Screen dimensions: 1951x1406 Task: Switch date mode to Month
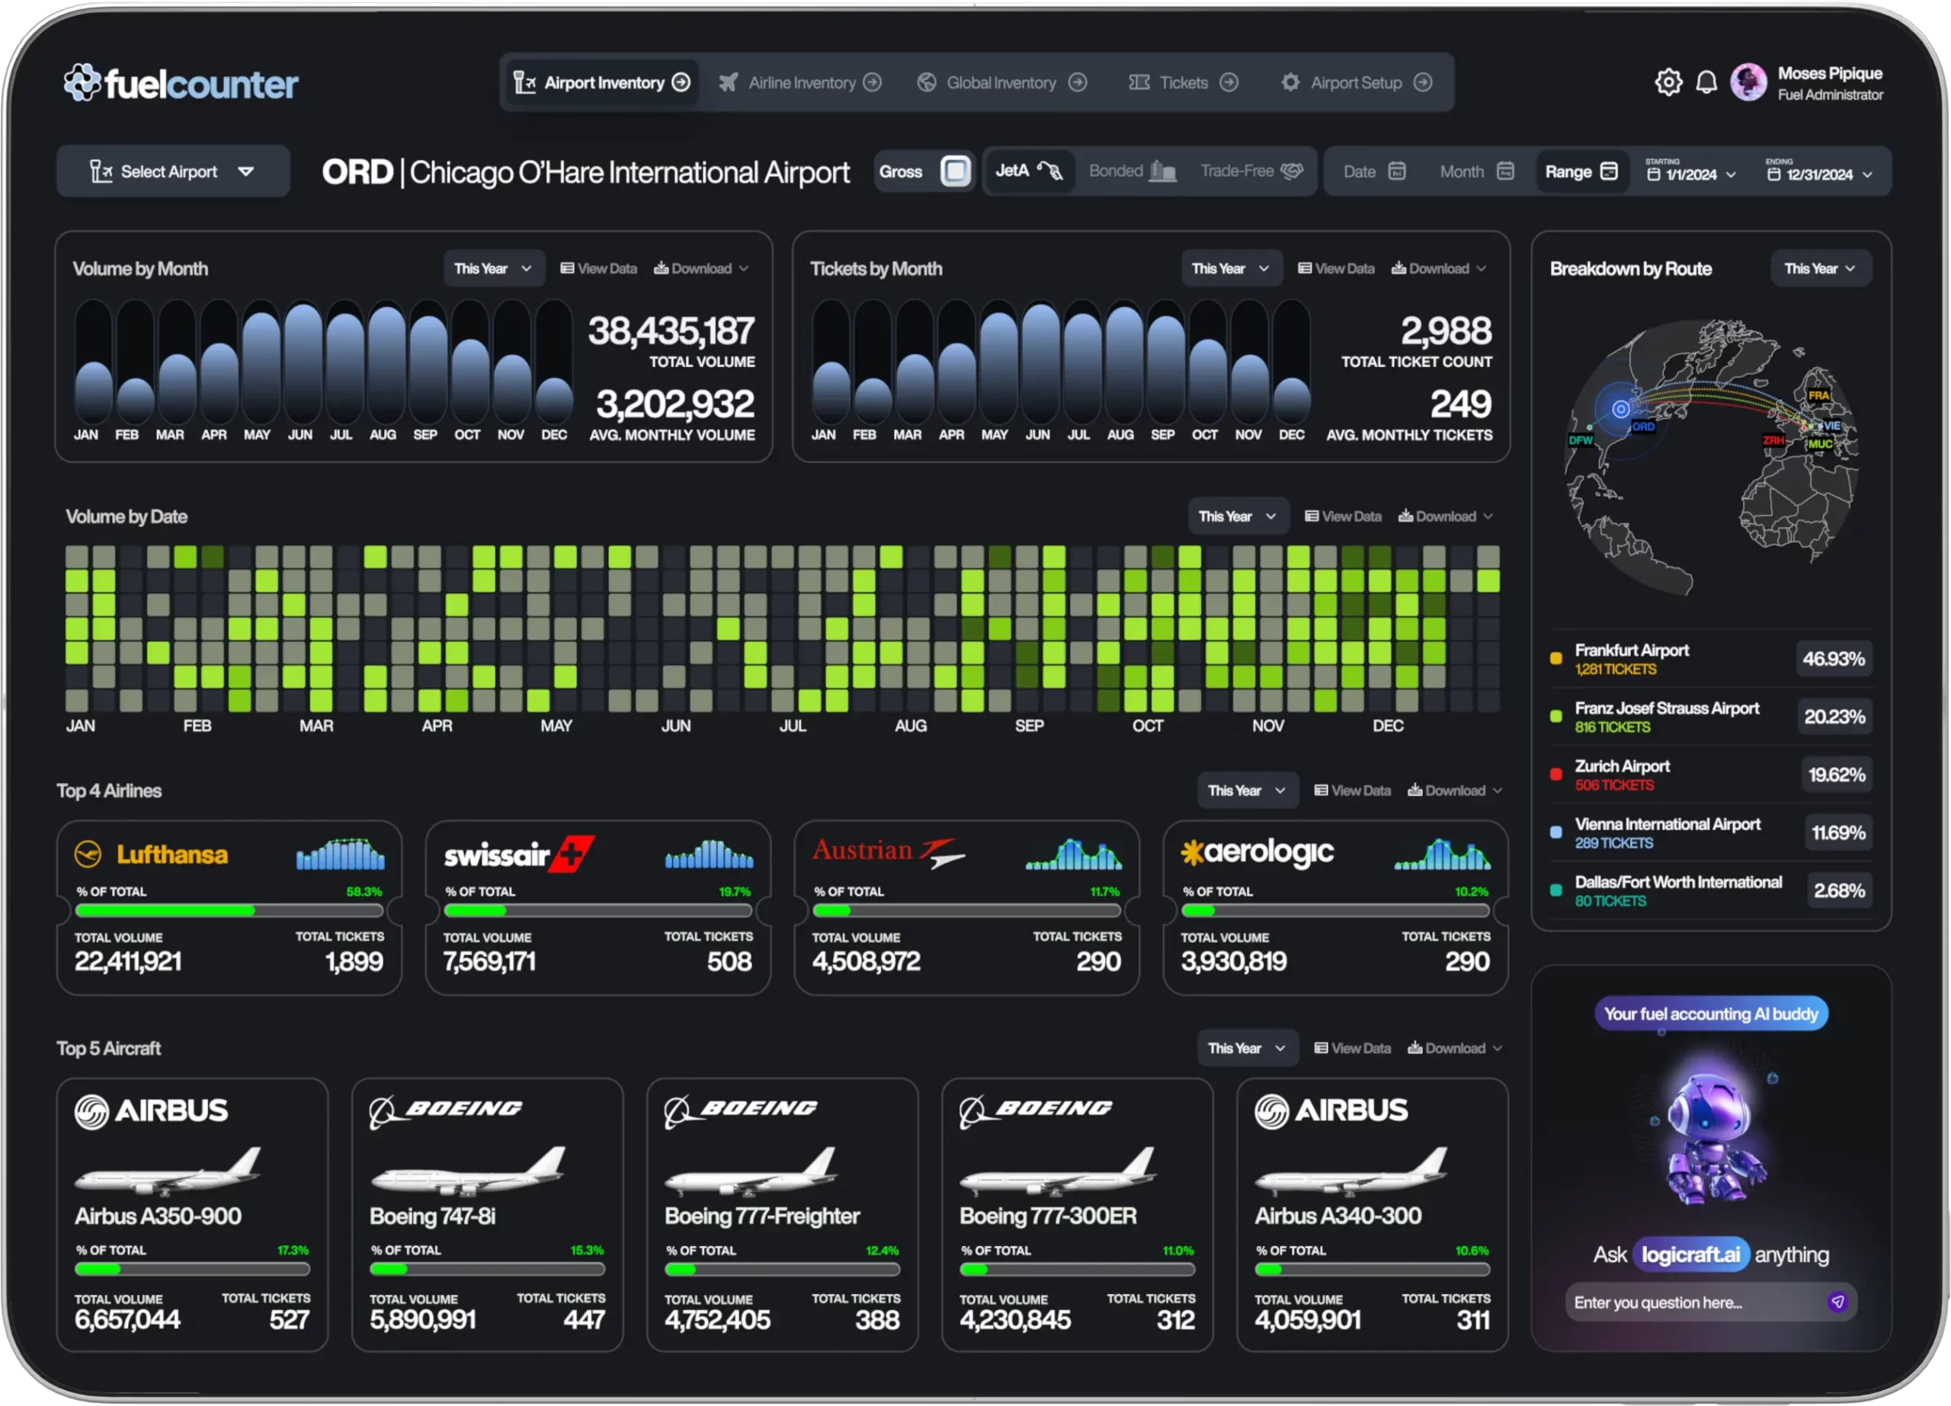(x=1475, y=171)
